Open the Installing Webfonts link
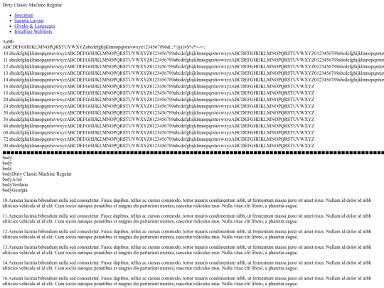The image size is (384, 288). pyautogui.click(x=33, y=31)
